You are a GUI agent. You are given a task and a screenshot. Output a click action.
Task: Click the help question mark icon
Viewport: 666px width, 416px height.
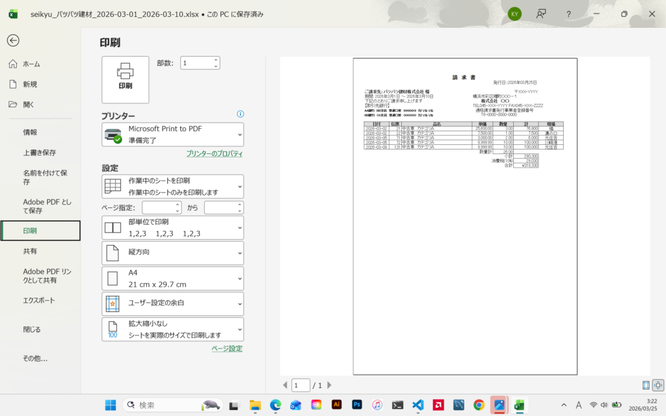[568, 14]
